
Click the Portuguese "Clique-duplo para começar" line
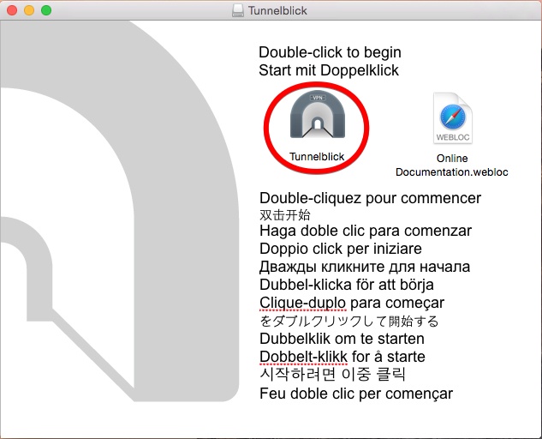pos(352,303)
